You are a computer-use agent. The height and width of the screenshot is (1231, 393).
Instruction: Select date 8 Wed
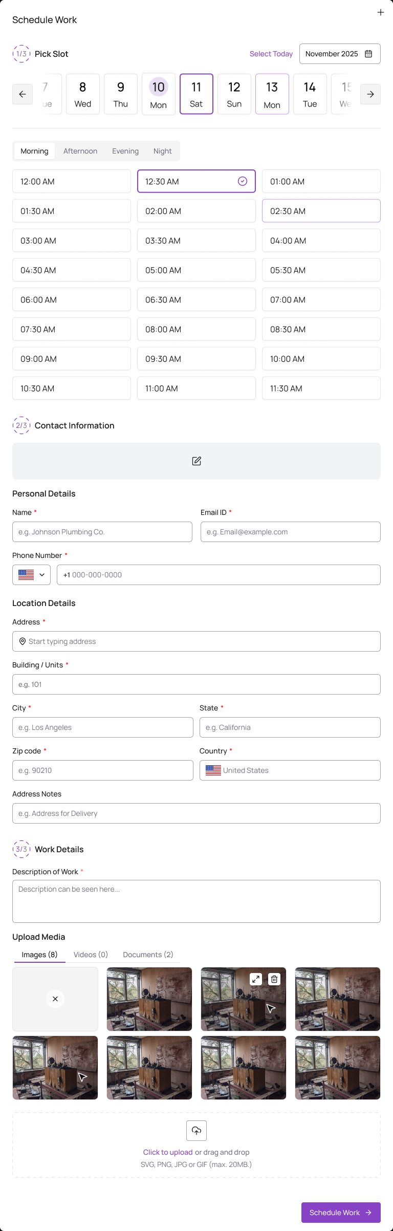pyautogui.click(x=83, y=94)
